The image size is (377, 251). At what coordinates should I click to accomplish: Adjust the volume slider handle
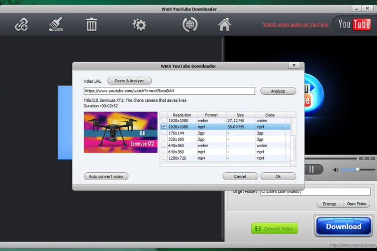click(357, 169)
